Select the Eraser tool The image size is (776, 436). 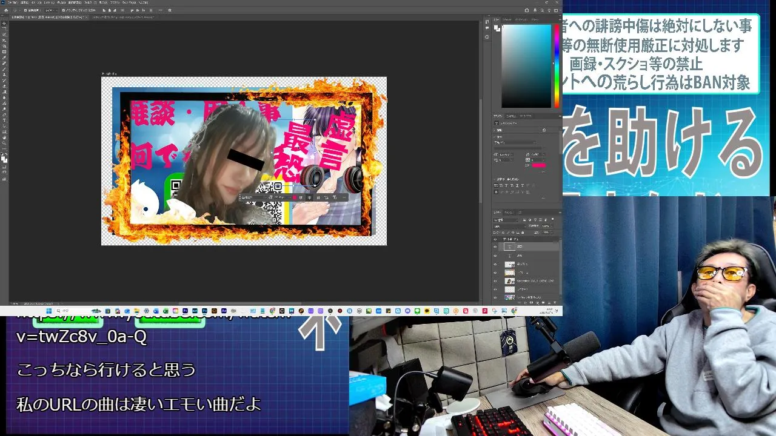pos(4,87)
